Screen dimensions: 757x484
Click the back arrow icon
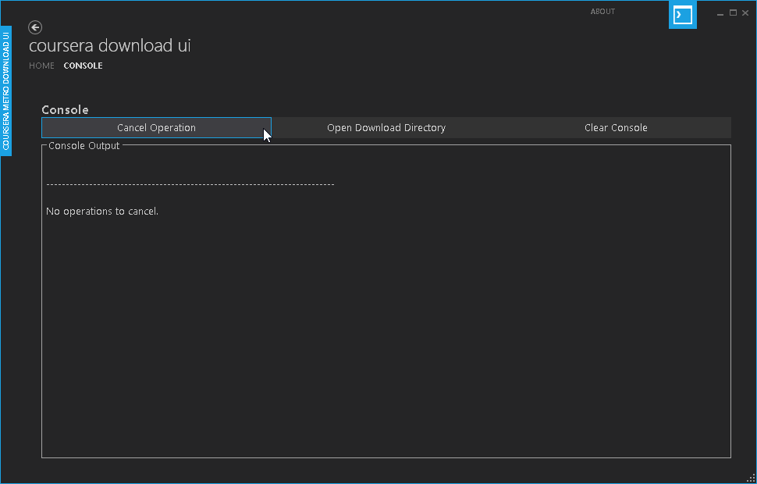point(35,27)
